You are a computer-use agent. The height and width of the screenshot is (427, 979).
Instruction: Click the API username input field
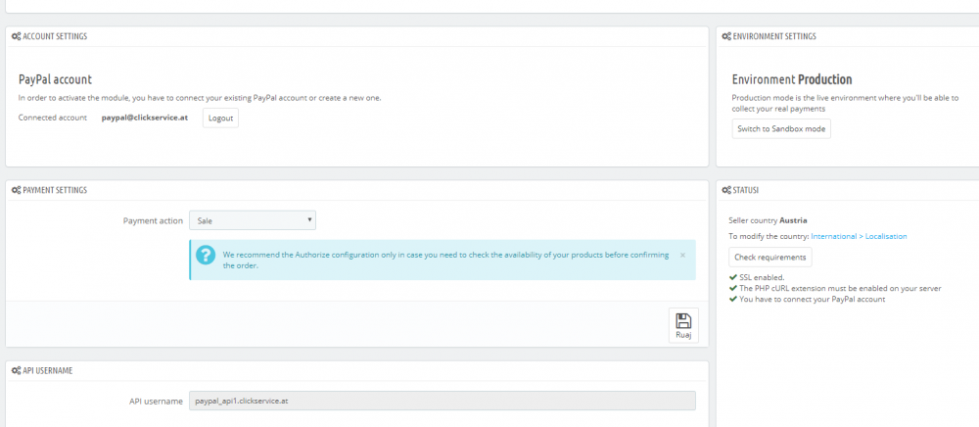point(442,401)
